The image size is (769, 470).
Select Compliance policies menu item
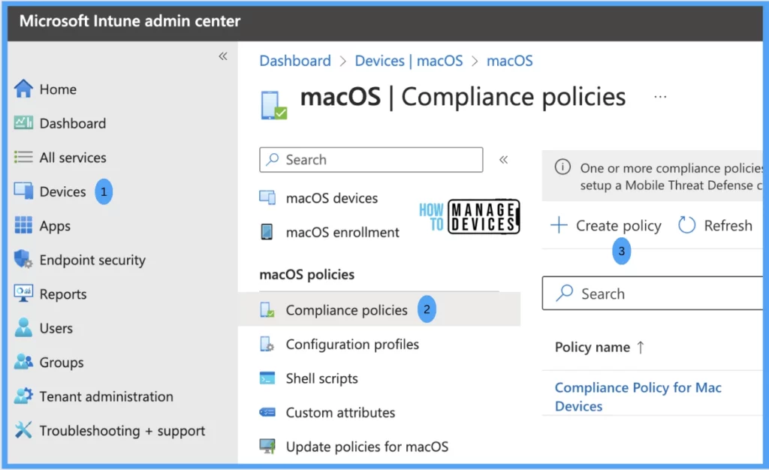346,310
